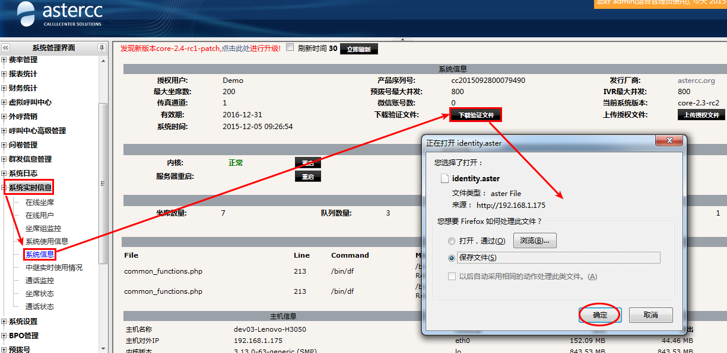Expand the 系统设置 tree node
727x353 pixels.
(4, 322)
